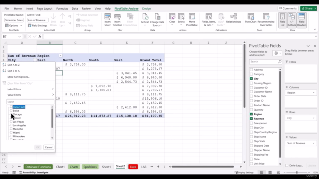Toggle the +/- Buttons option
The height and width of the screenshot is (179, 319).
coord(292,20)
